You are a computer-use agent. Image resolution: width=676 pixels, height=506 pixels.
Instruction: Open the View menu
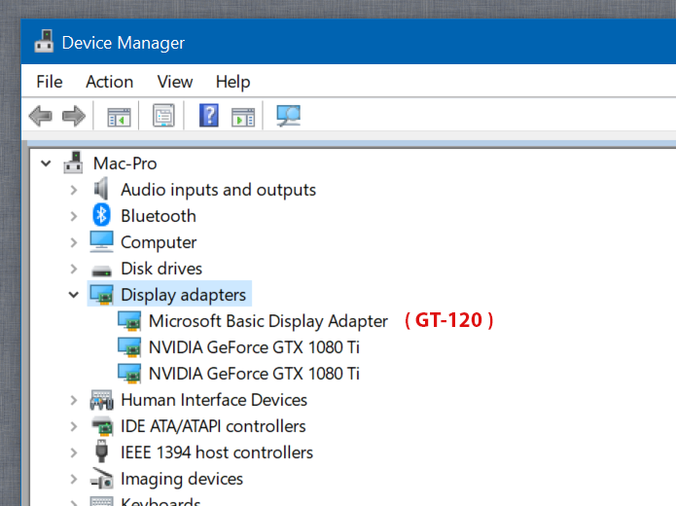pyautogui.click(x=175, y=82)
